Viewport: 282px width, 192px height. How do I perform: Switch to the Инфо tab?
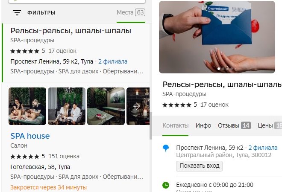203,125
